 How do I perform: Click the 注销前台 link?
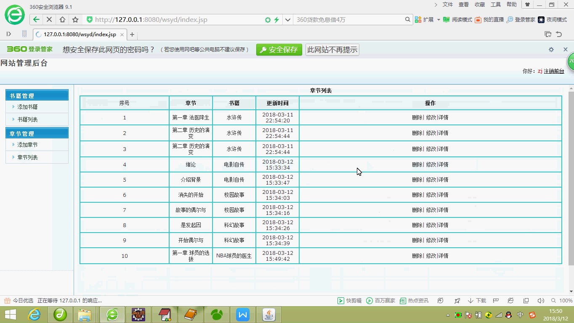(554, 71)
